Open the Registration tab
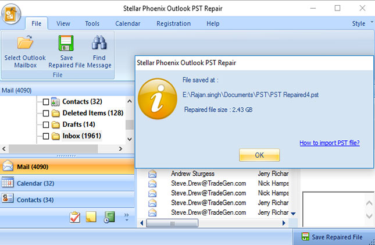The height and width of the screenshot is (245, 375). coord(174,23)
